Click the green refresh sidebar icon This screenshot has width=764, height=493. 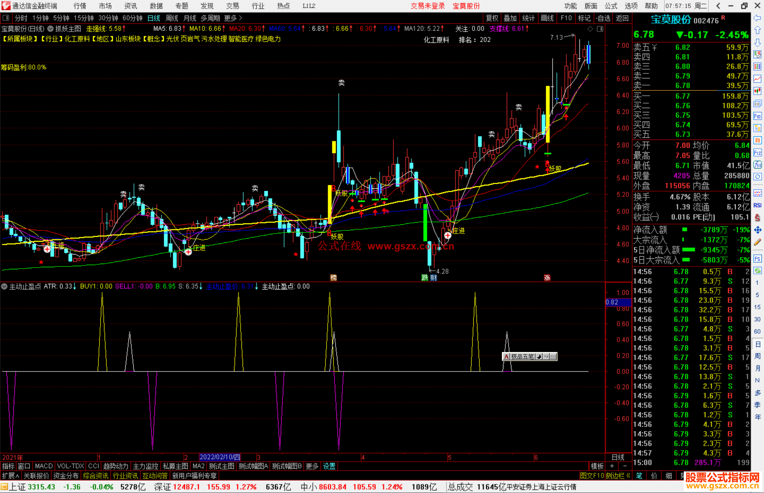pyautogui.click(x=757, y=271)
